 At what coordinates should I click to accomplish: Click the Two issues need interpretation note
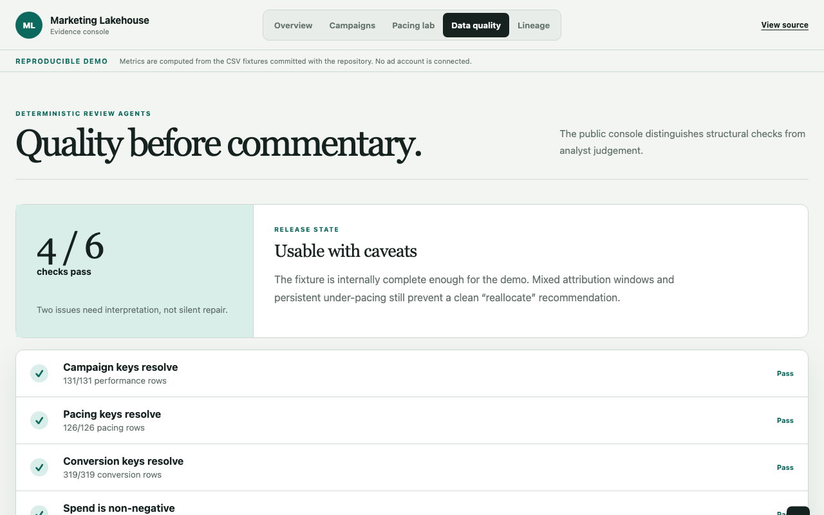pos(132,310)
